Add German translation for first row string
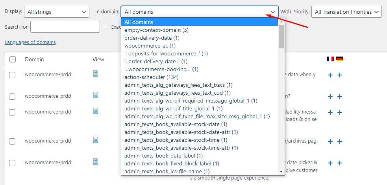The image size is (387, 185). tap(339, 75)
